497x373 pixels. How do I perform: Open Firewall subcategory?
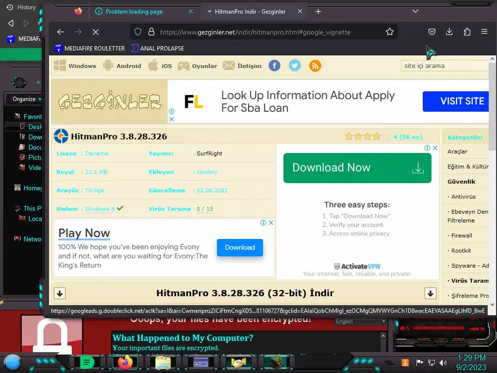click(462, 236)
